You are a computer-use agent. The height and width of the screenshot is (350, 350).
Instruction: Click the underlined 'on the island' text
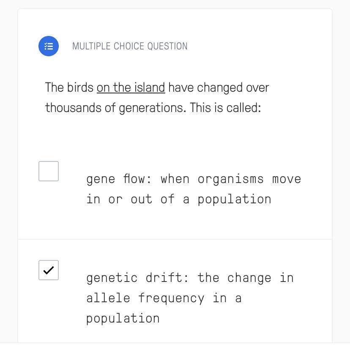(131, 87)
